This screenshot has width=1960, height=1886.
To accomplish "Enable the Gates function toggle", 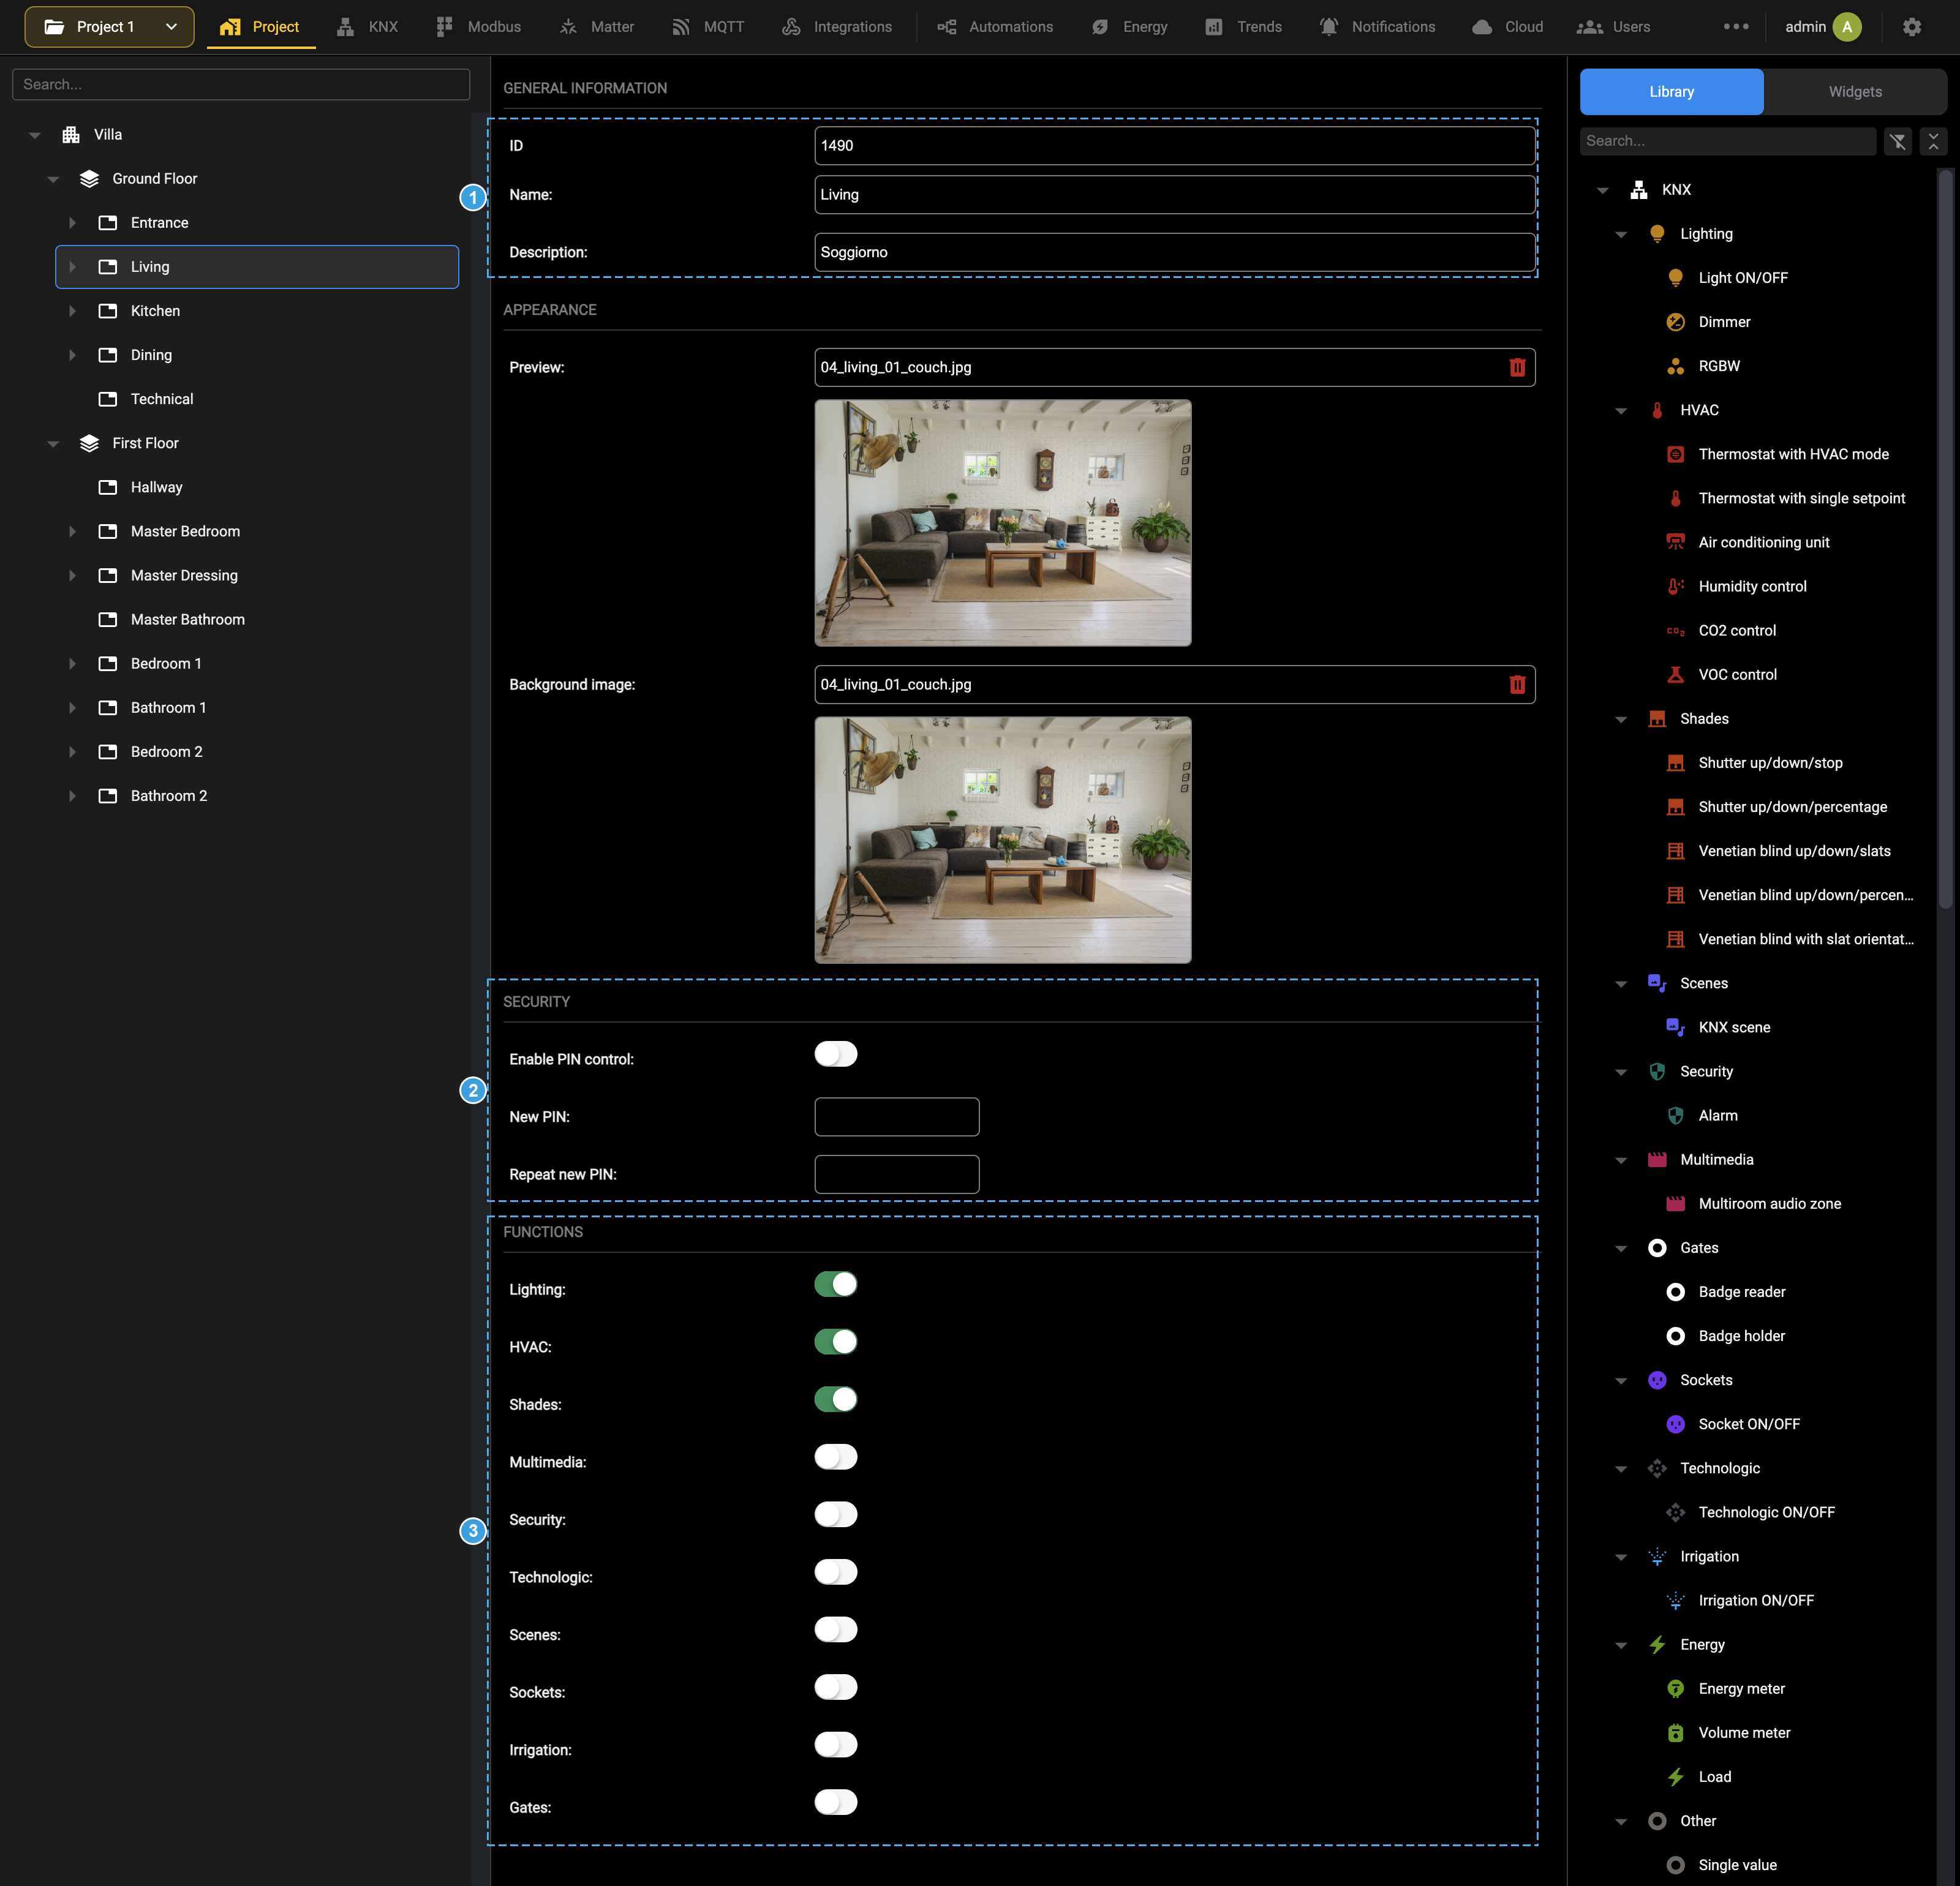I will (x=836, y=1802).
